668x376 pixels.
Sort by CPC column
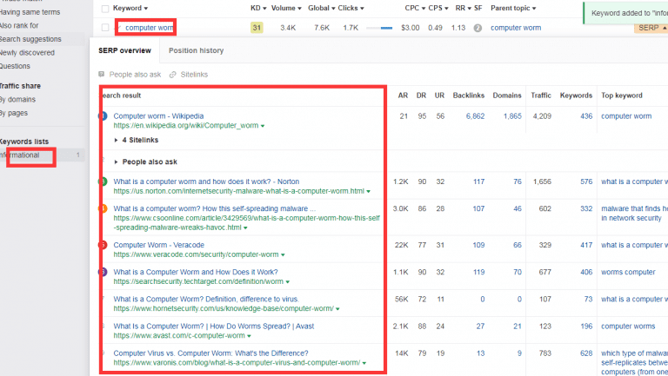[415, 8]
